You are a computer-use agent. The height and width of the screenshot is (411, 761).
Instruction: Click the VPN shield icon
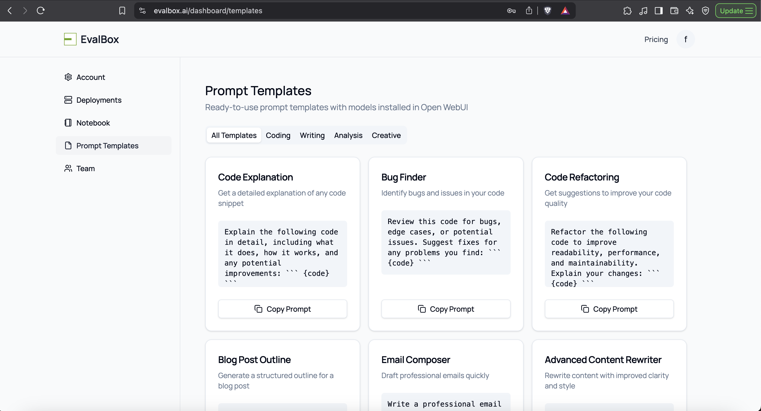(x=705, y=11)
